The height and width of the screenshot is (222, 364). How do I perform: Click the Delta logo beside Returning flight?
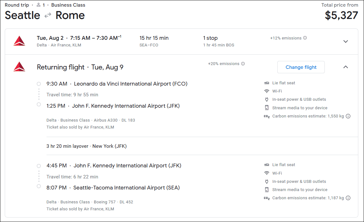coord(19,67)
